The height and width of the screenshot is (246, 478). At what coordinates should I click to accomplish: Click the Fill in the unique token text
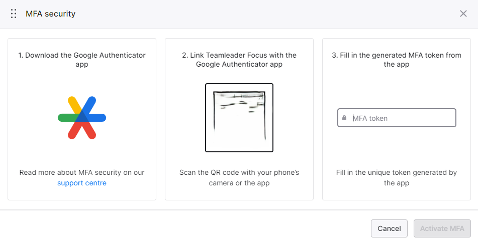click(396, 178)
